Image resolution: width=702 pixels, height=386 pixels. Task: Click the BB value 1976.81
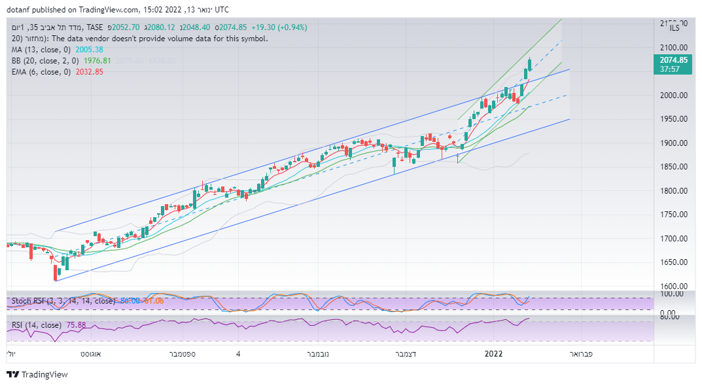(x=97, y=61)
